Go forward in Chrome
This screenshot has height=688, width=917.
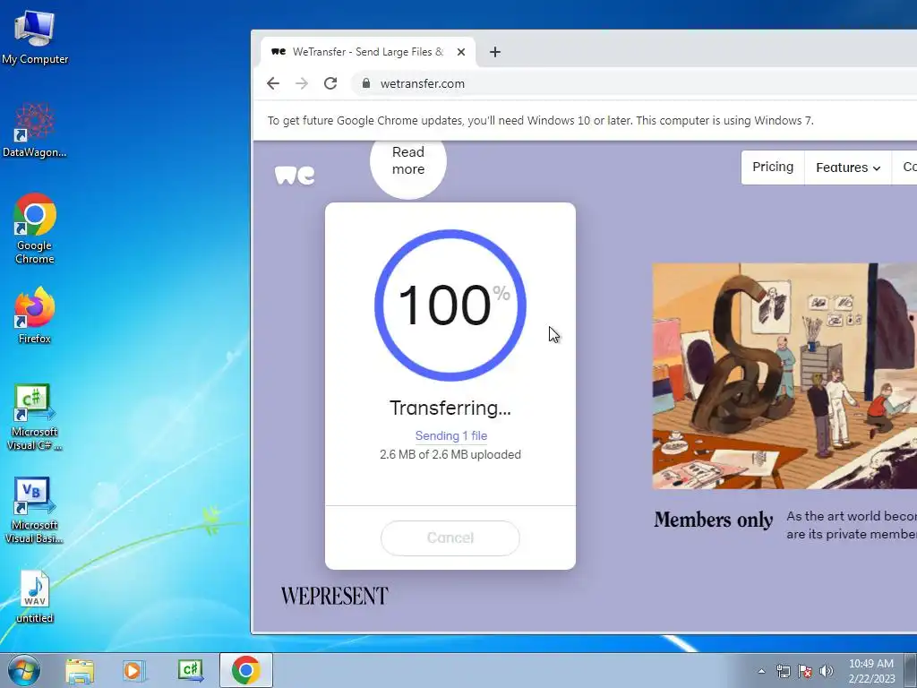[x=302, y=83]
